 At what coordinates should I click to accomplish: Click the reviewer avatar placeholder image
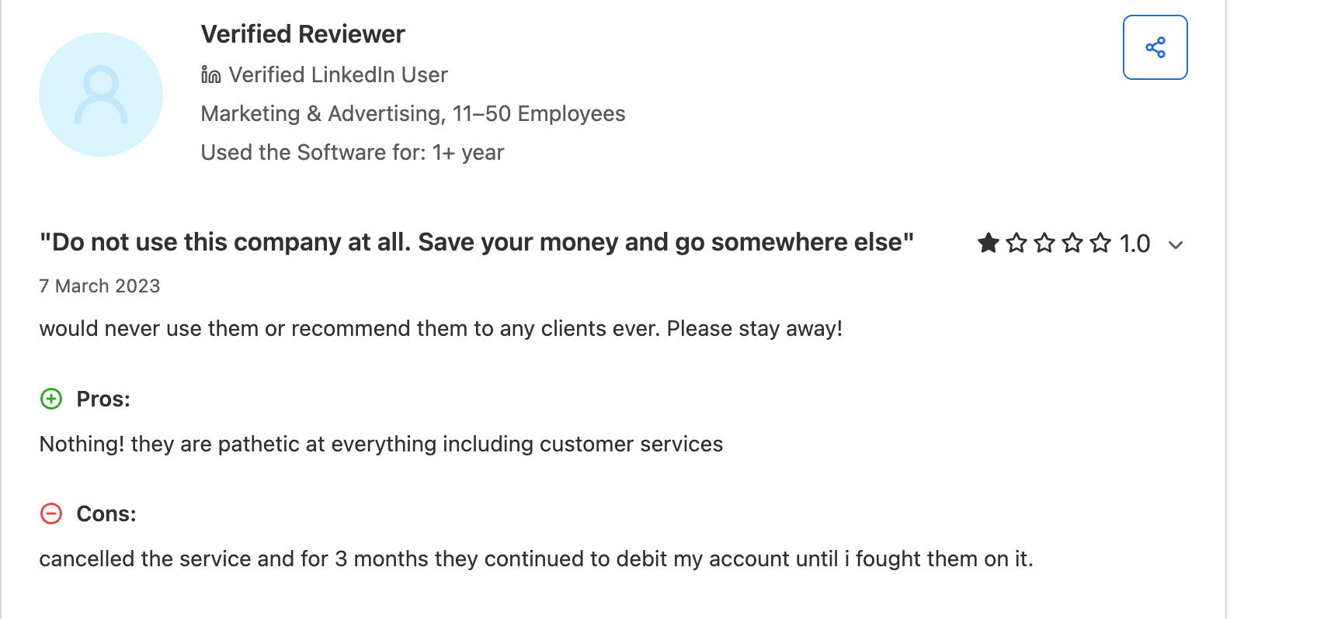coord(101,95)
